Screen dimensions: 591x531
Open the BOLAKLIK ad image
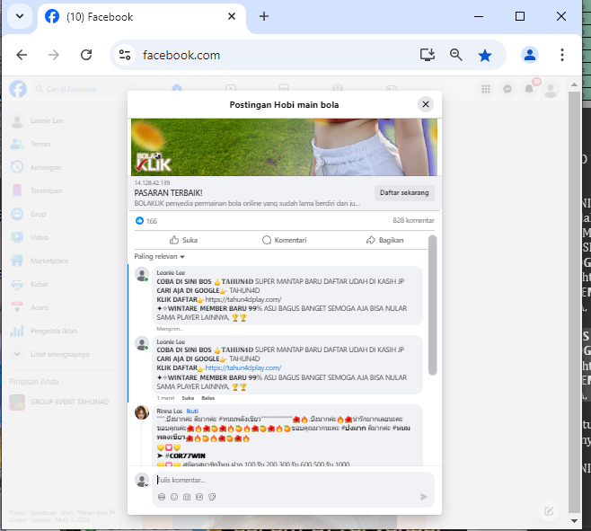point(284,147)
